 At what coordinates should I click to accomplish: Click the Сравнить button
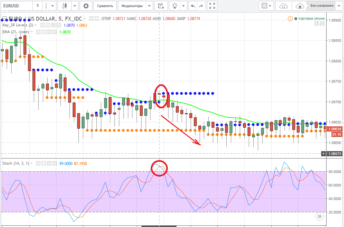[x=105, y=6]
